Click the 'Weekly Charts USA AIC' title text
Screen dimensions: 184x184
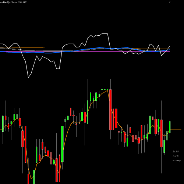point(15,2)
